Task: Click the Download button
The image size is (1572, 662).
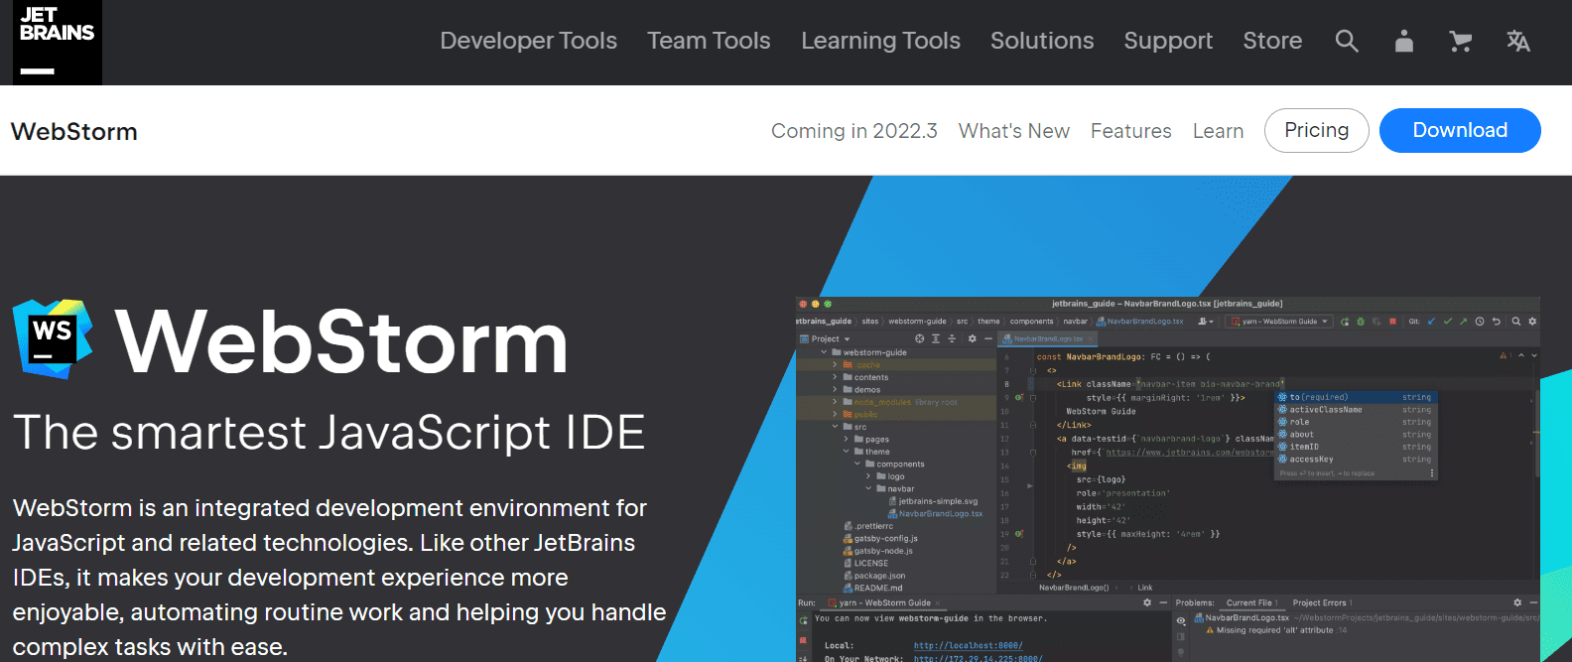Action: point(1460,130)
